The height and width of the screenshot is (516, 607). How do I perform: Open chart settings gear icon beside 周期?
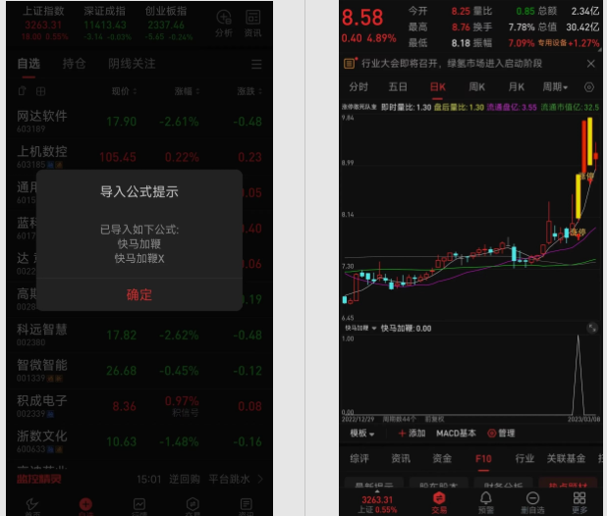[588, 87]
